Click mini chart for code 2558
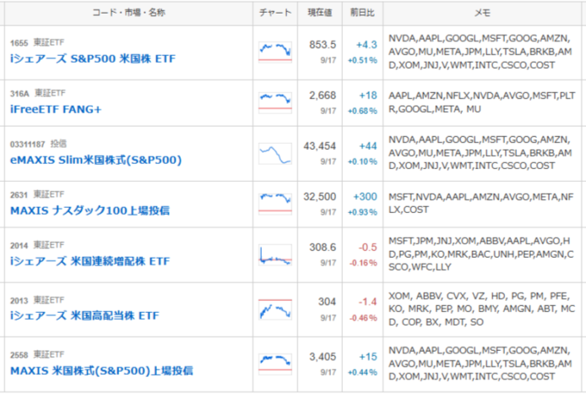Image resolution: width=586 pixels, height=394 pixels. [x=275, y=364]
